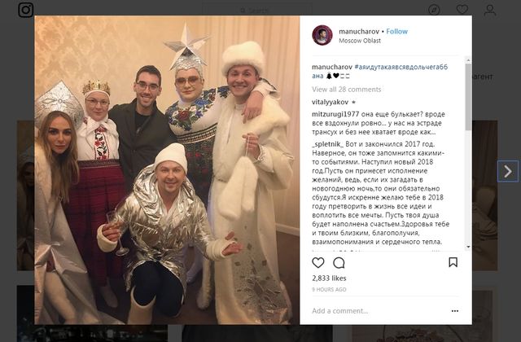Click the Search box in header
521x342 pixels.
click(x=257, y=10)
